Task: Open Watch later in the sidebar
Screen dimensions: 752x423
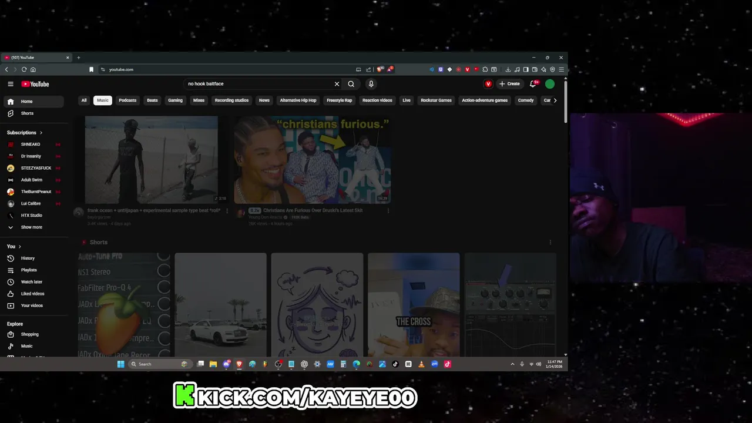Action: [32, 282]
